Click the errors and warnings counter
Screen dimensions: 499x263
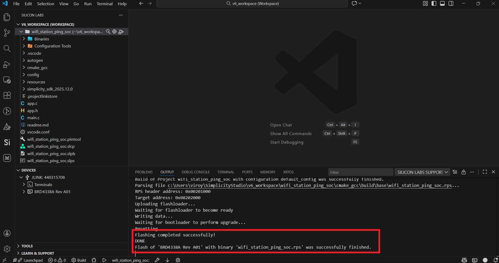(x=57, y=260)
